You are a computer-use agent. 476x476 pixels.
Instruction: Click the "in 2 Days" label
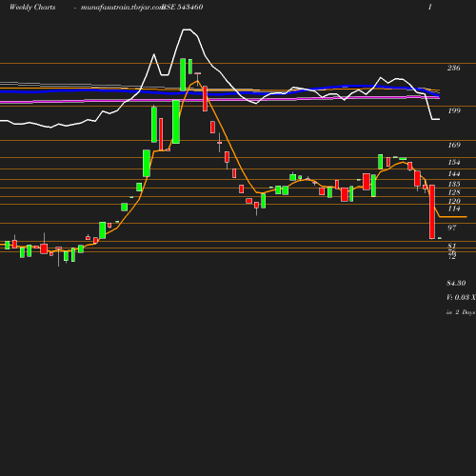(x=461, y=312)
